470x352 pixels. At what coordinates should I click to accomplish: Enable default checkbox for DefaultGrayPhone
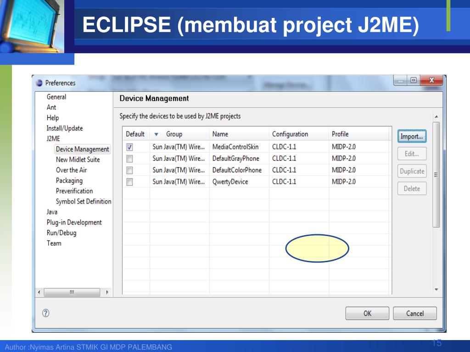pos(129,159)
